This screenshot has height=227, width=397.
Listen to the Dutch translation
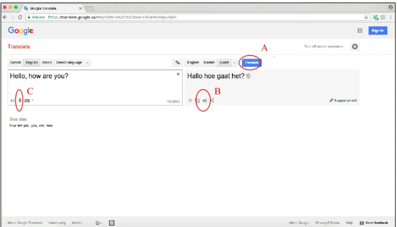click(205, 101)
